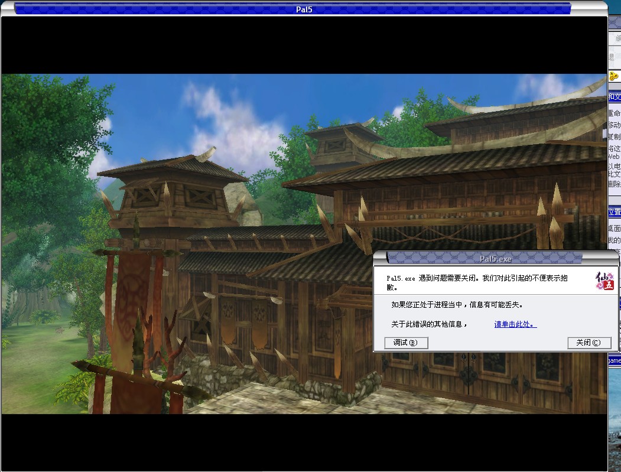Viewport: 621px width, 472px height.
Task: Choose 复制 copy file task in side panel
Action: click(x=615, y=137)
